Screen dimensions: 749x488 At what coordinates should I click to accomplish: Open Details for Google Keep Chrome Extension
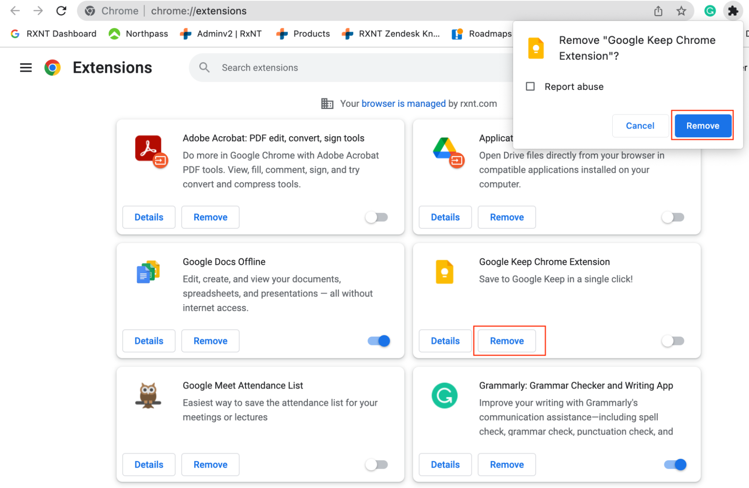[x=445, y=341]
